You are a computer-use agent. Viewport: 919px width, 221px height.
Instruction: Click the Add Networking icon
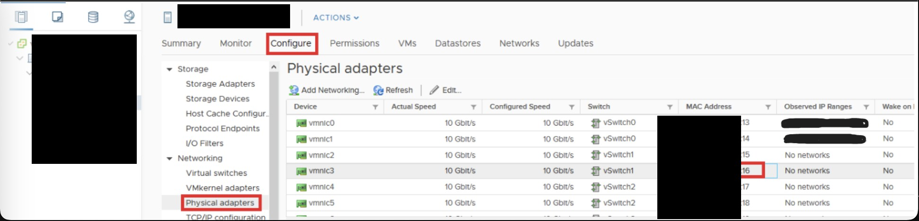(x=294, y=90)
